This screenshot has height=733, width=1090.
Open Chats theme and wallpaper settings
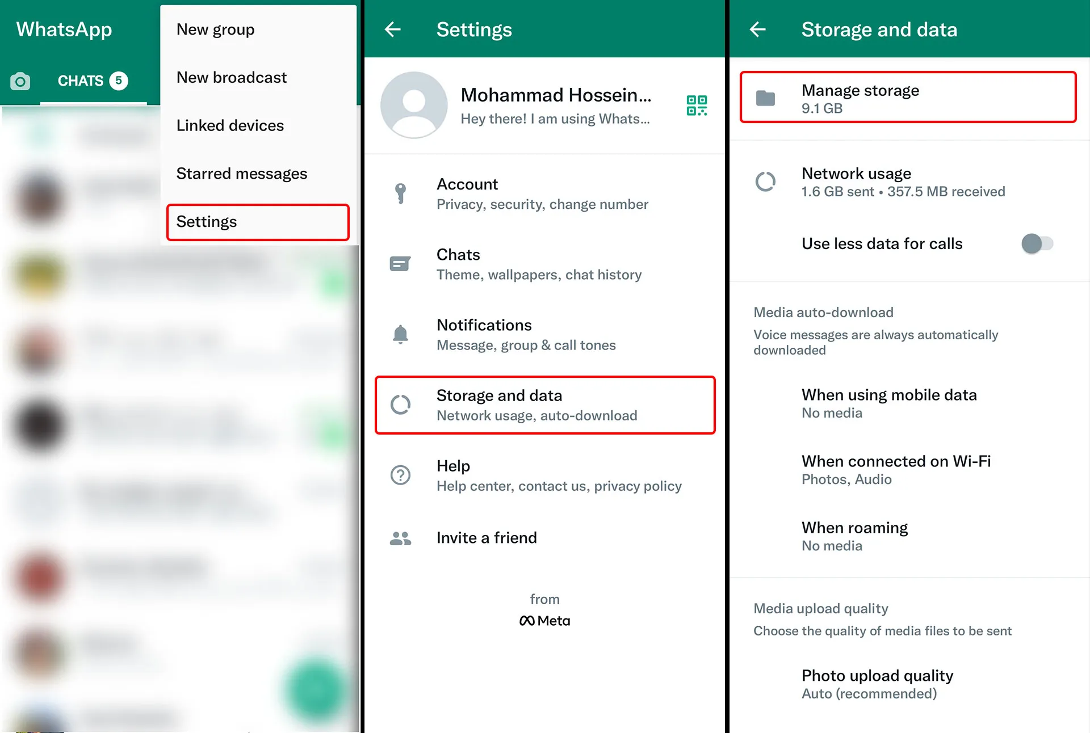[538, 264]
